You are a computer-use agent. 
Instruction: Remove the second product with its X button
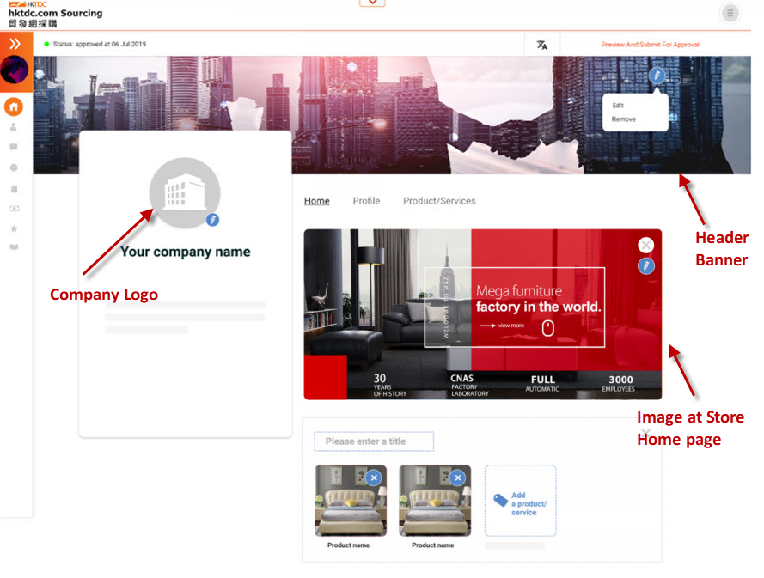[457, 478]
